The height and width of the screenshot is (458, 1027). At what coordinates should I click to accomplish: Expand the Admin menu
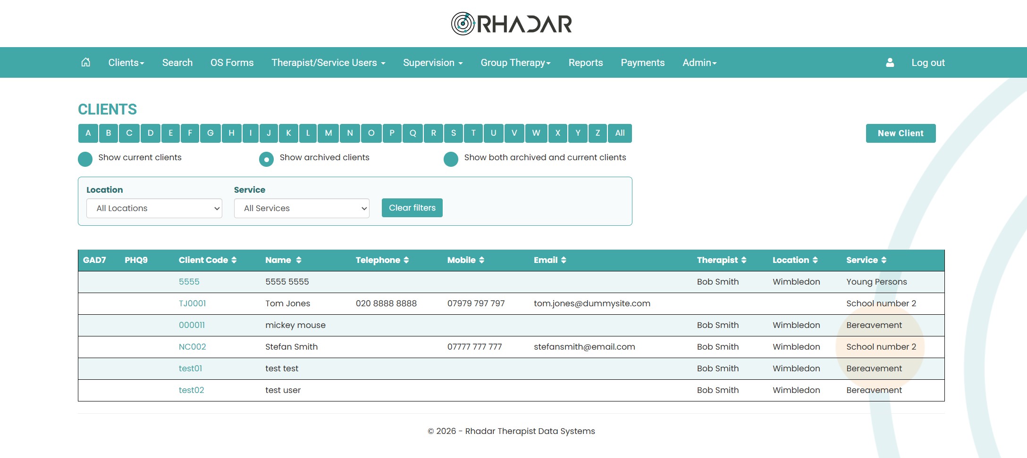(x=699, y=63)
